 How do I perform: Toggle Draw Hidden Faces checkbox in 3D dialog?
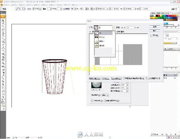click(105, 101)
